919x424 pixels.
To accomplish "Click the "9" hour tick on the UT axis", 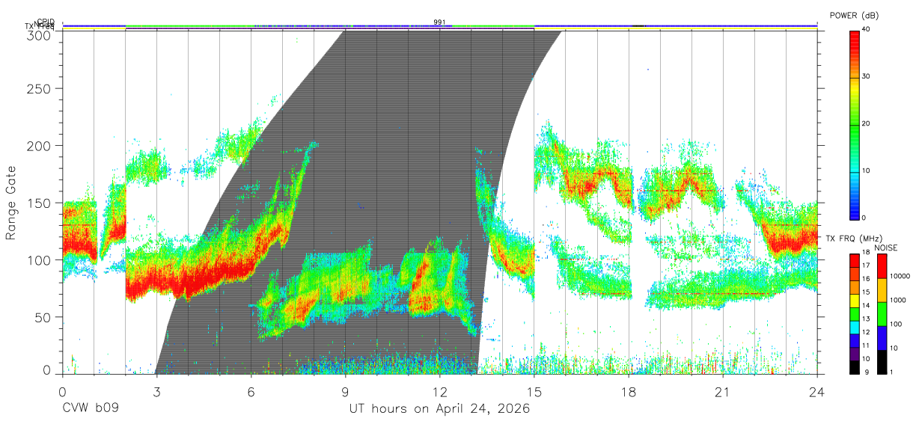I will point(345,393).
